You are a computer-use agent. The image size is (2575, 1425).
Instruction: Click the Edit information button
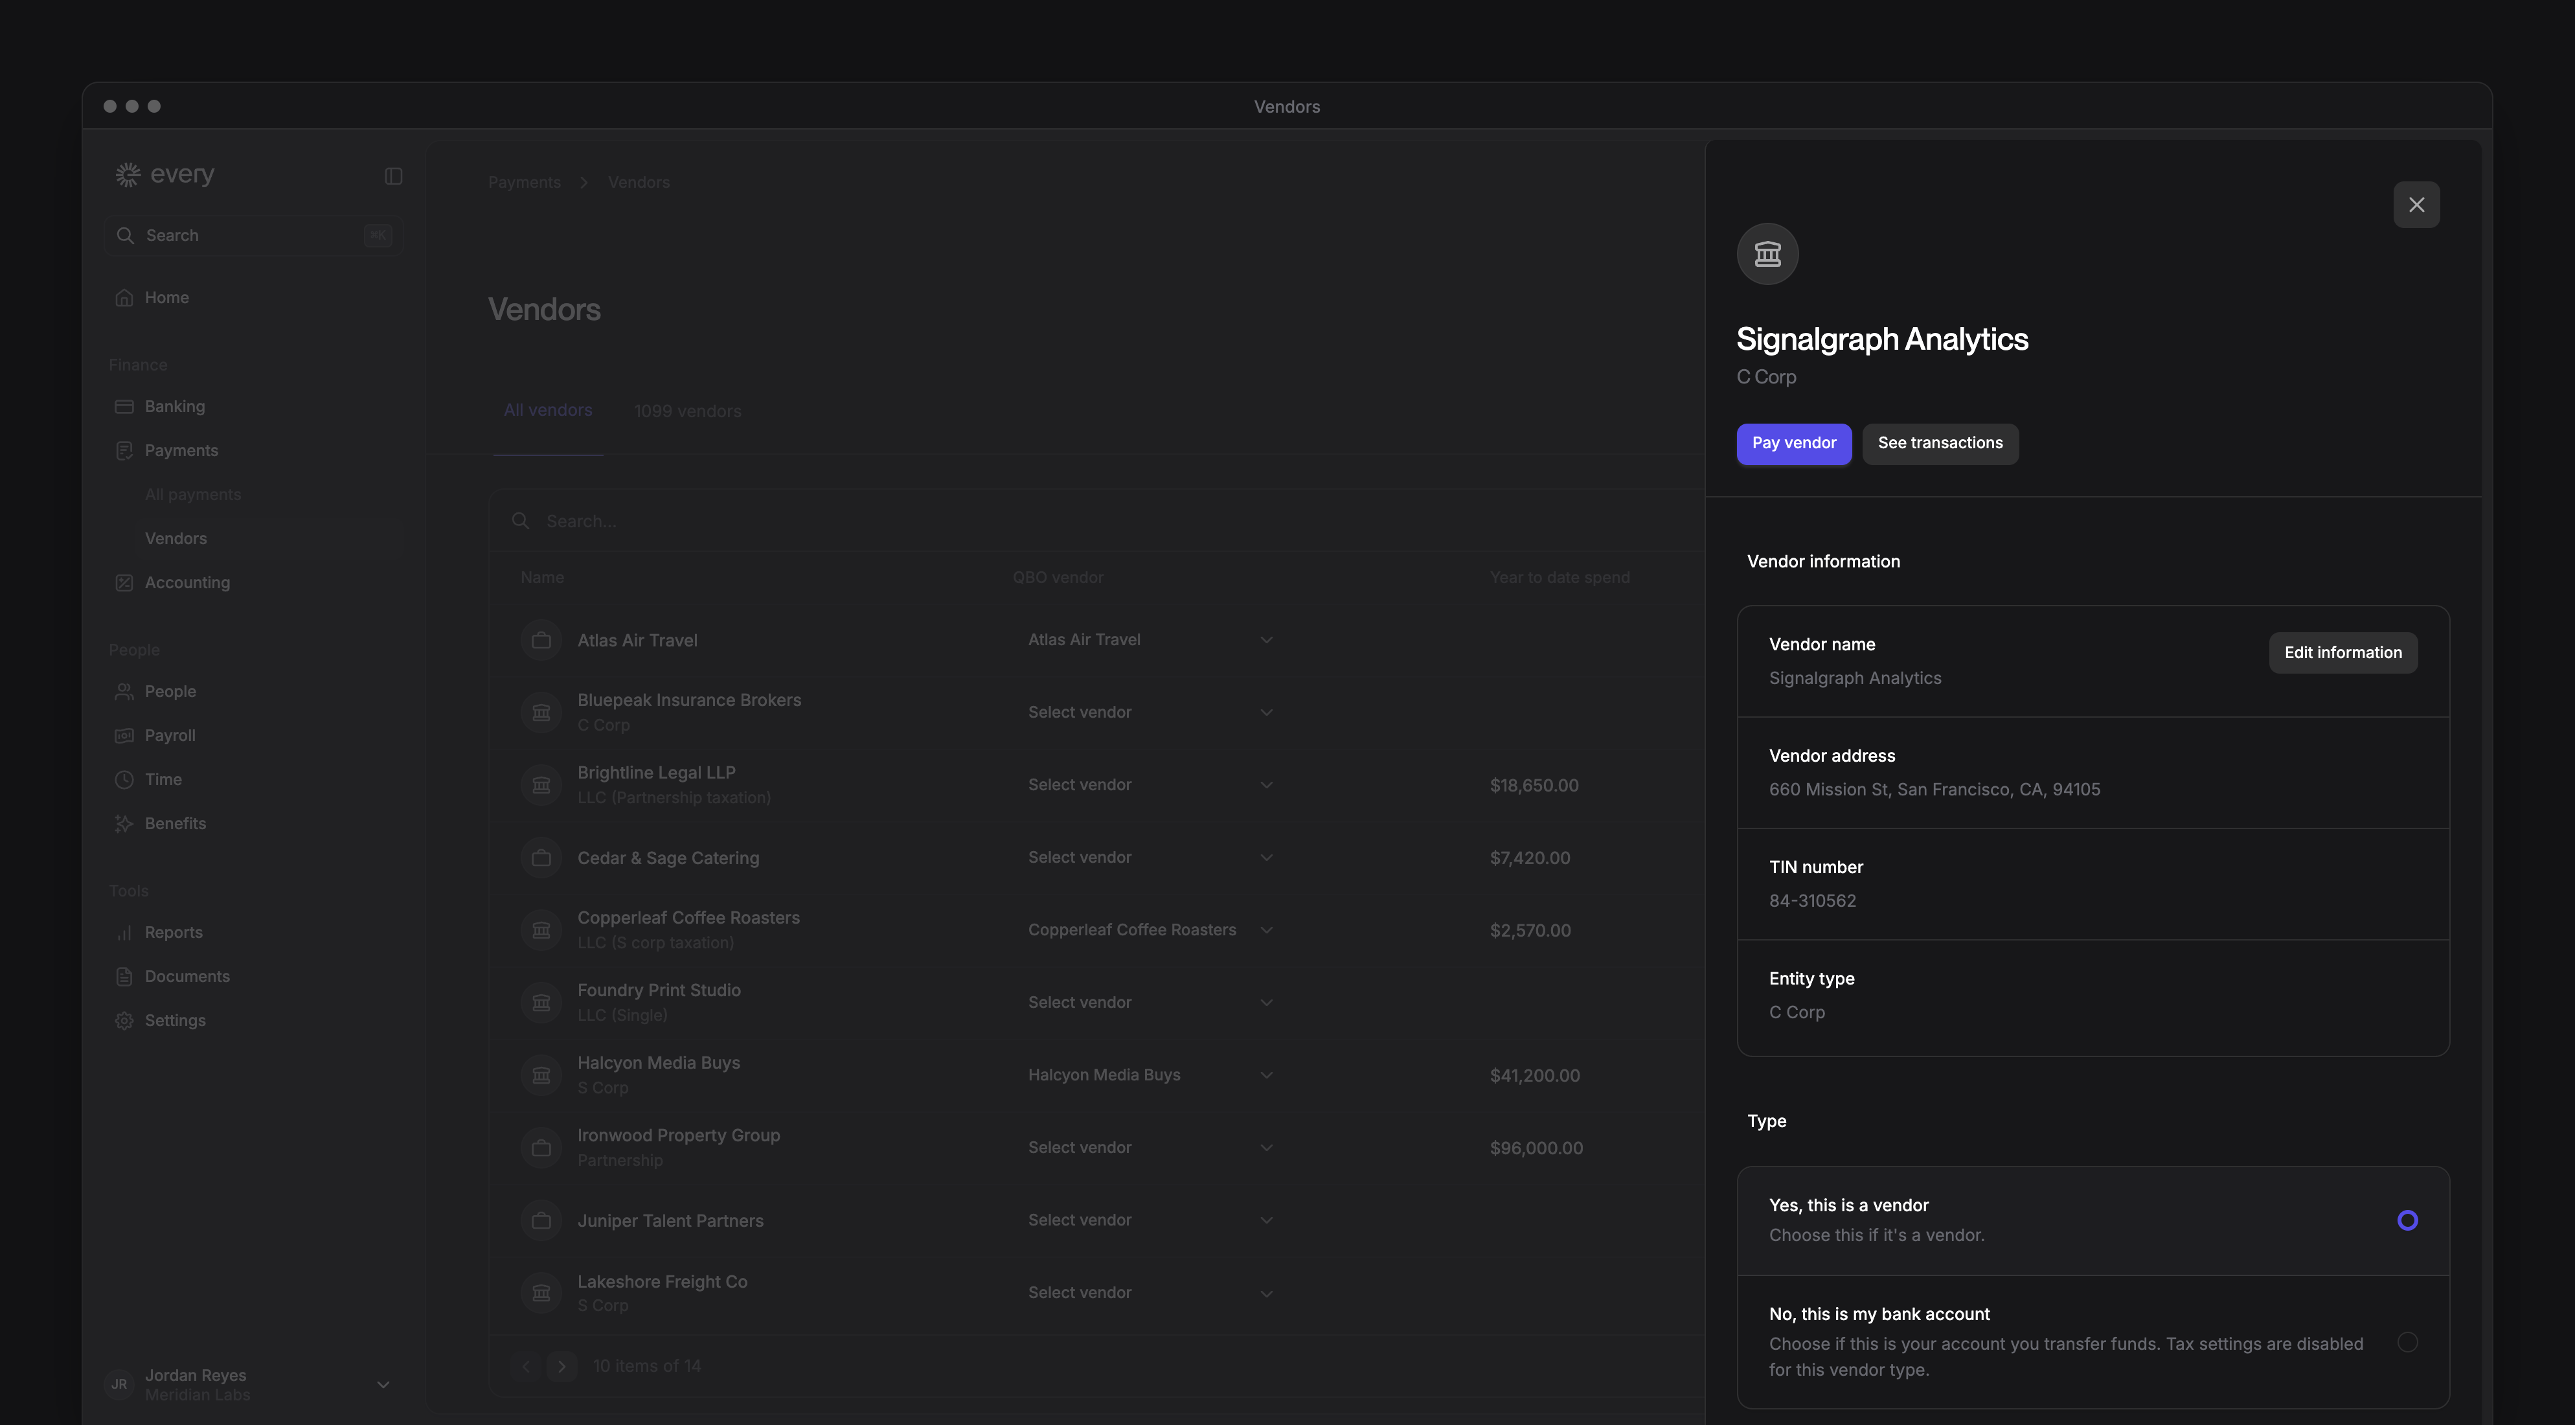pyautogui.click(x=2342, y=653)
